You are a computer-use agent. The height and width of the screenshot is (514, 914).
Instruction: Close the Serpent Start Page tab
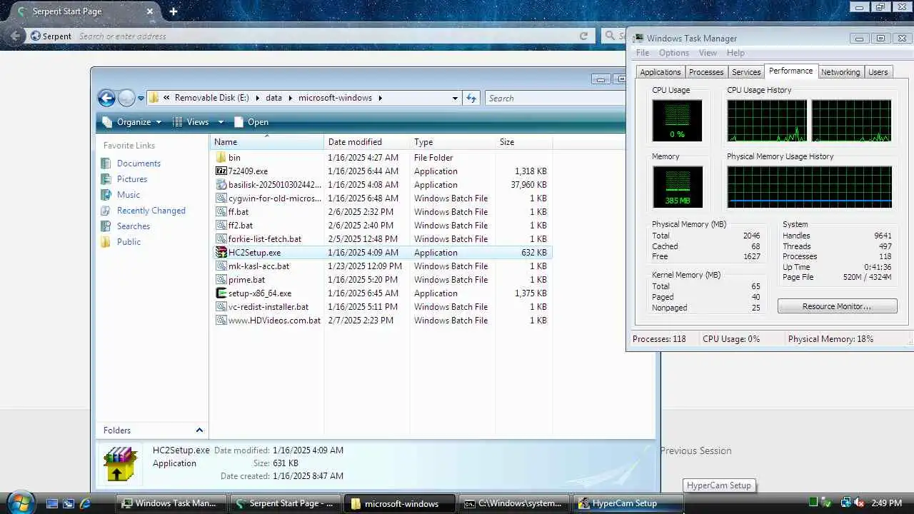(150, 11)
